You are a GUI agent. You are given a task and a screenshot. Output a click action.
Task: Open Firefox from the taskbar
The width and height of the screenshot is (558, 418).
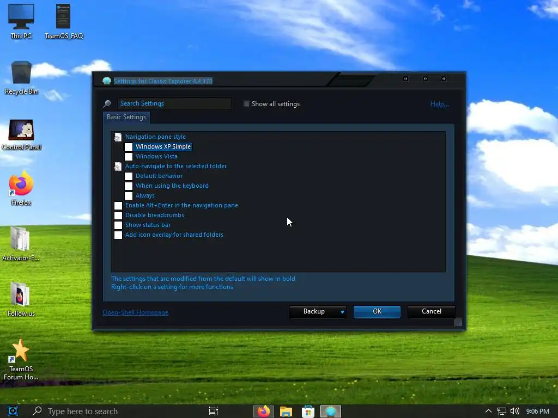click(263, 411)
